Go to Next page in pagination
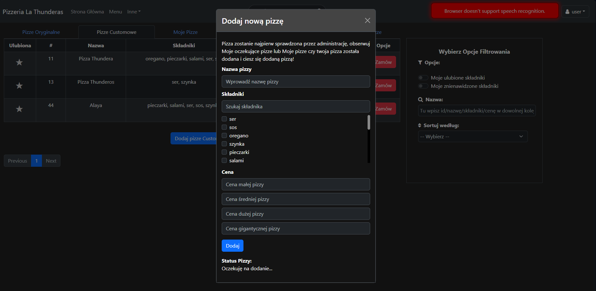The width and height of the screenshot is (596, 291). pos(51,161)
